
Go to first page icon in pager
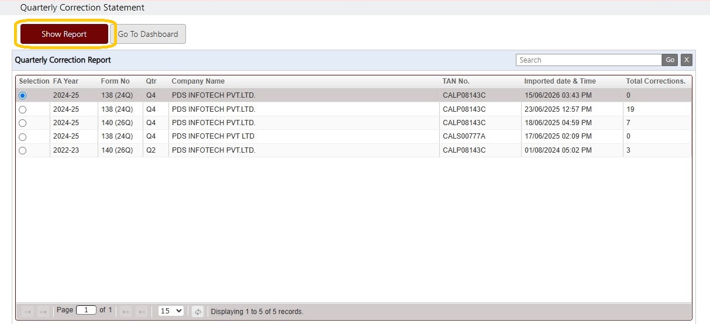[x=27, y=312]
